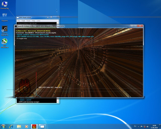
Task: Click the 'GPU 1: 45°C' temperature graph label
Action: (x=50, y=87)
